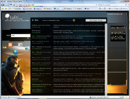
Task: Click the browser address bar
Action: [53, 5]
